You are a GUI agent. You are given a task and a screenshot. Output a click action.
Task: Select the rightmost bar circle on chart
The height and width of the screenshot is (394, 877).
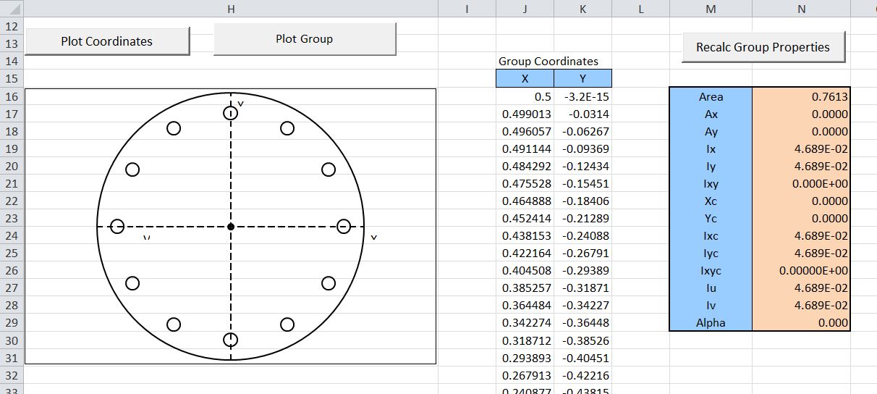(x=344, y=226)
